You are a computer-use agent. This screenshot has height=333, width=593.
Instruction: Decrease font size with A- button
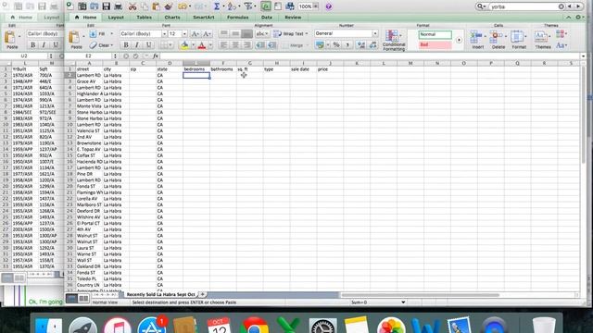coord(207,34)
